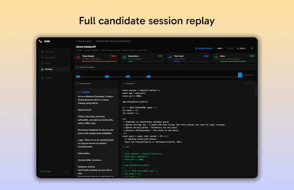Click the session ID text in breadcrumb
The height and width of the screenshot is (190, 294).
113,41
